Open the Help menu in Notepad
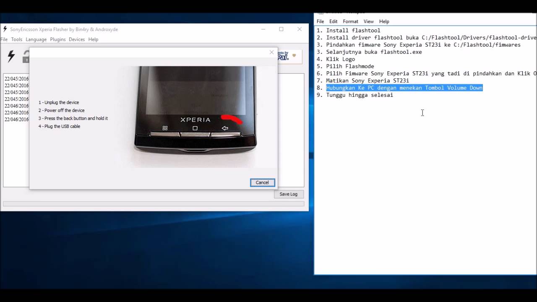The image size is (537, 302). (x=384, y=21)
